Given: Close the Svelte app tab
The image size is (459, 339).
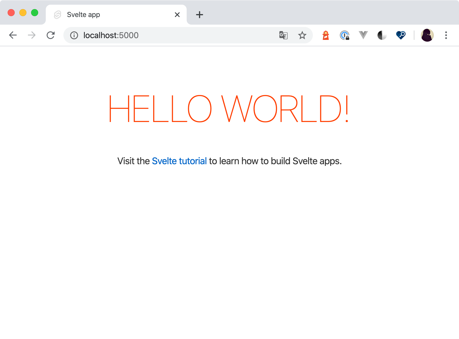Looking at the screenshot, I should click(x=177, y=15).
